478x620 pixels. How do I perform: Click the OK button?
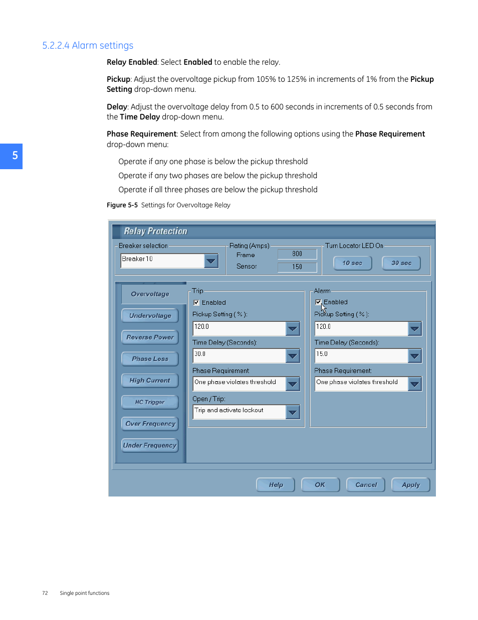pos(320,485)
